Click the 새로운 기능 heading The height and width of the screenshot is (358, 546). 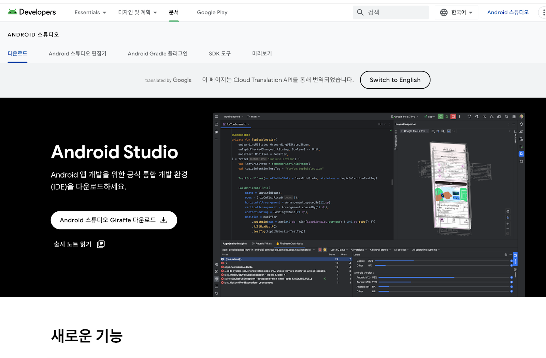pyautogui.click(x=87, y=336)
